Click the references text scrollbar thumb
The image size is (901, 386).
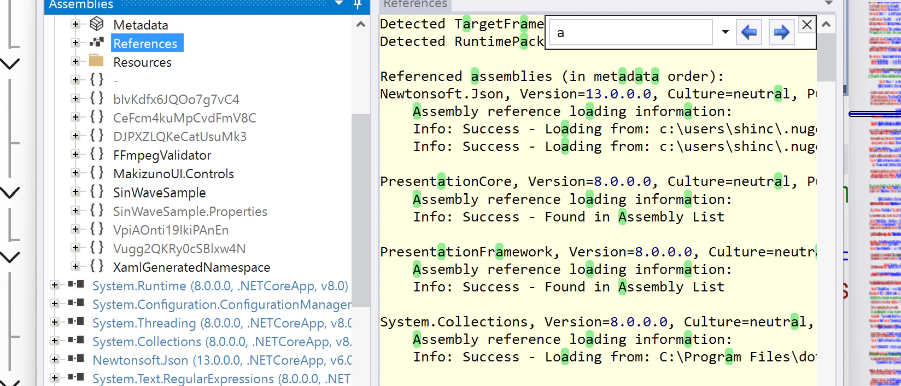[x=826, y=57]
